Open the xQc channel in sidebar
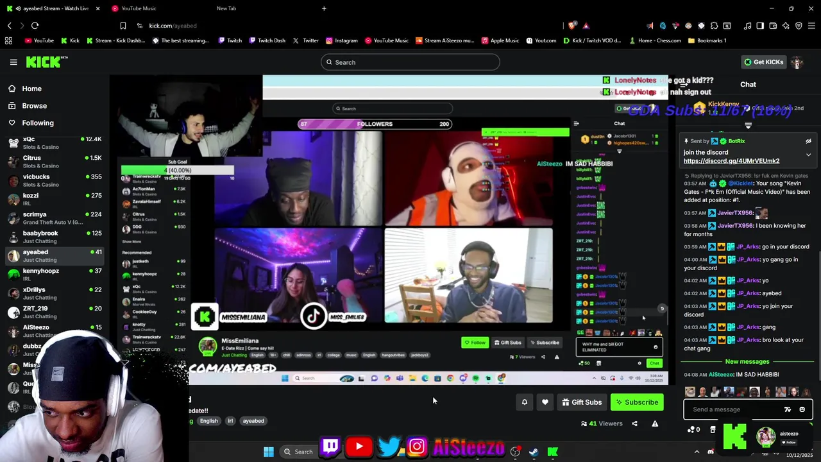 pos(55,143)
